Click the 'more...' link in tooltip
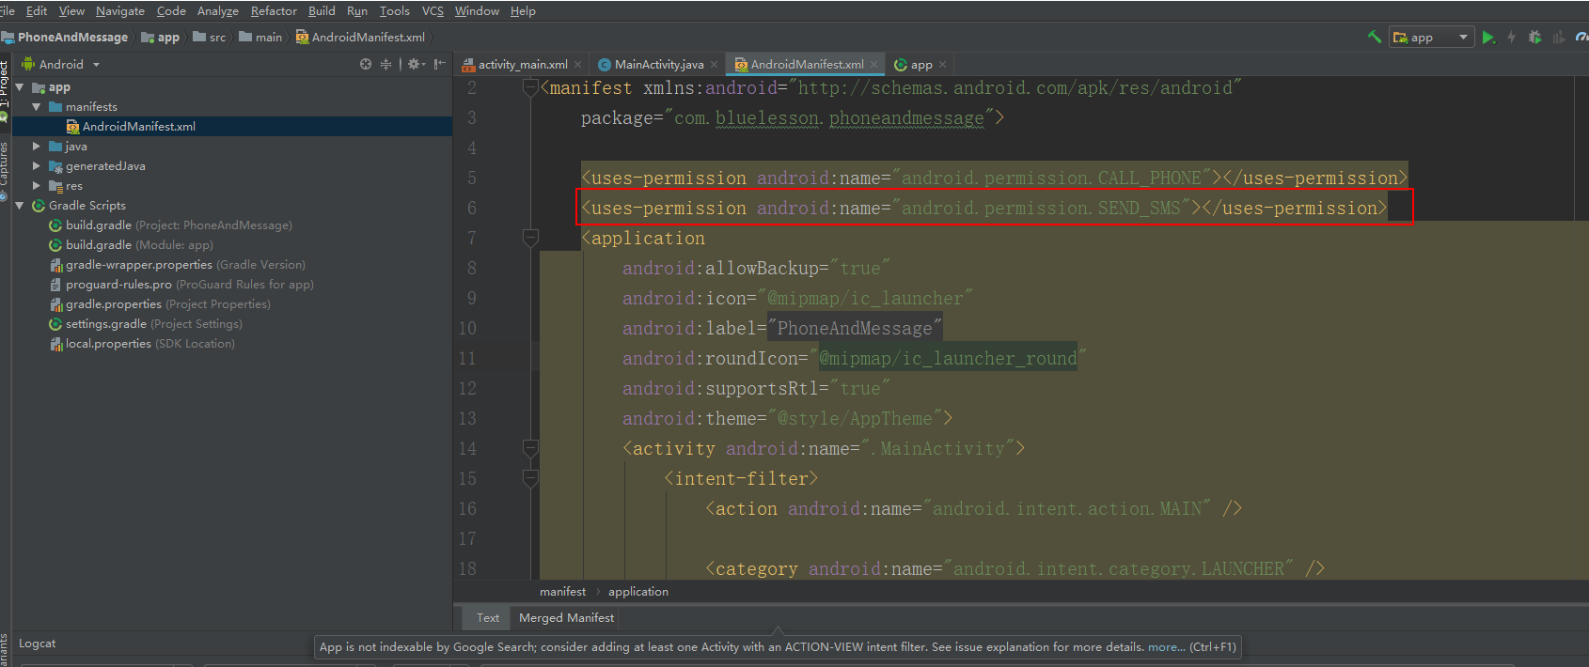1589x667 pixels. click(1166, 647)
